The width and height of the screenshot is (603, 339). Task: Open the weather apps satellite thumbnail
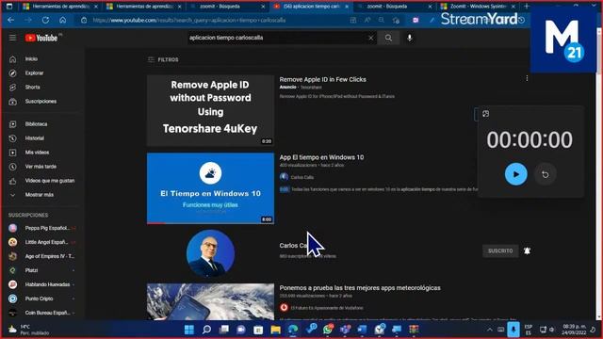[x=210, y=301]
